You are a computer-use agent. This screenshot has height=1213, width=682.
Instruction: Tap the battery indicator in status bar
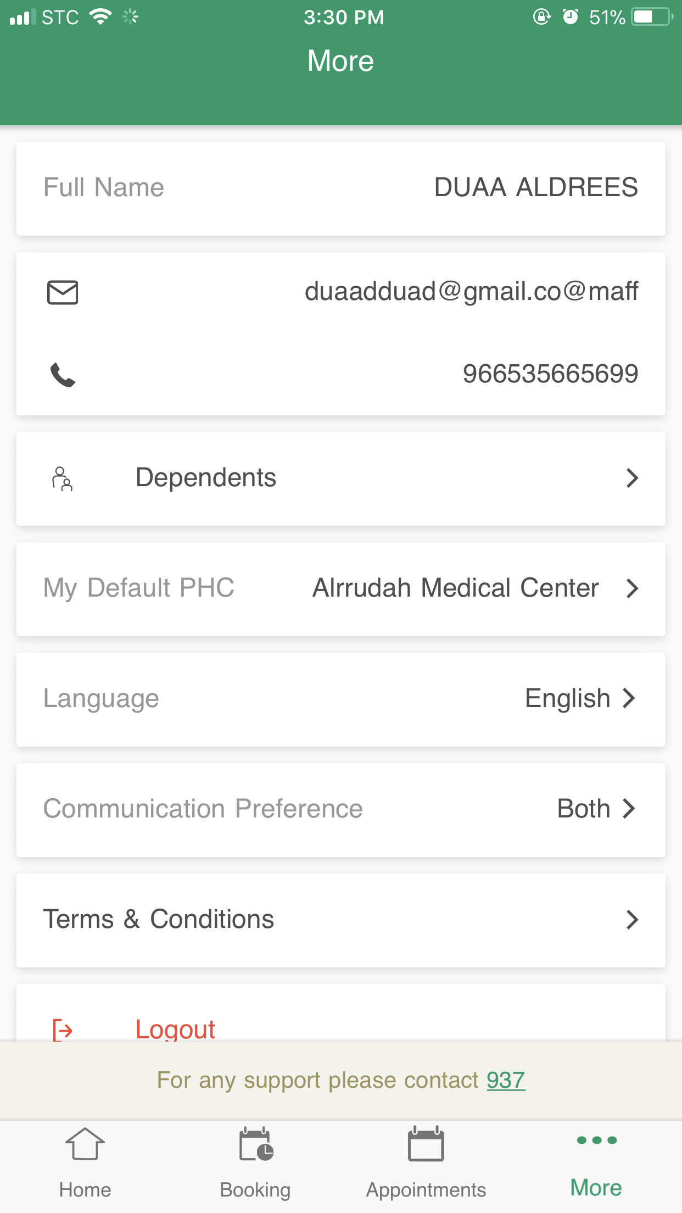click(652, 17)
